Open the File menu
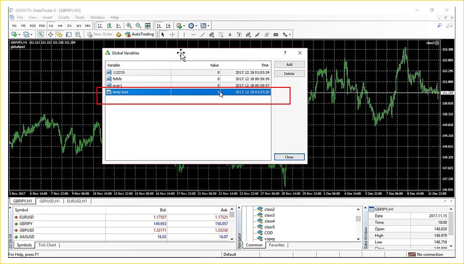 20,18
